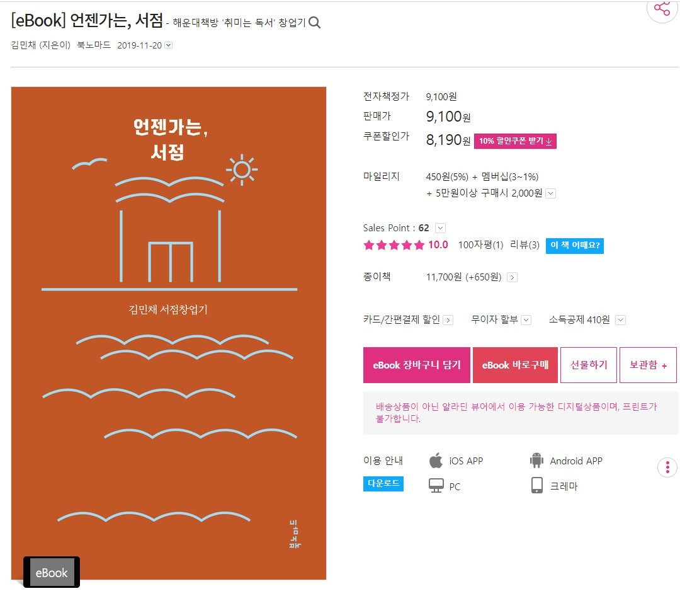Expand the 2019-11-20 publication date dropdown
The width and height of the screenshot is (680, 591).
click(167, 45)
